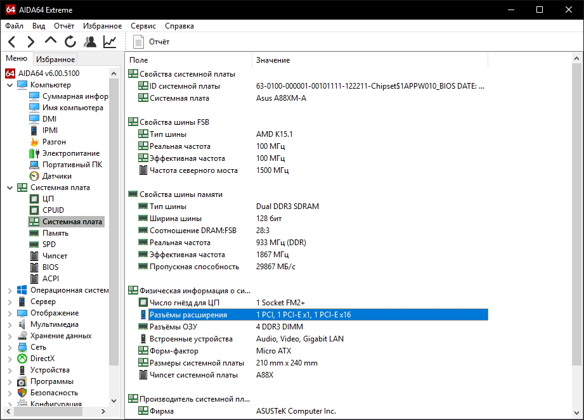Open the user profile toolbar icon
This screenshot has width=584, height=420.
click(90, 42)
